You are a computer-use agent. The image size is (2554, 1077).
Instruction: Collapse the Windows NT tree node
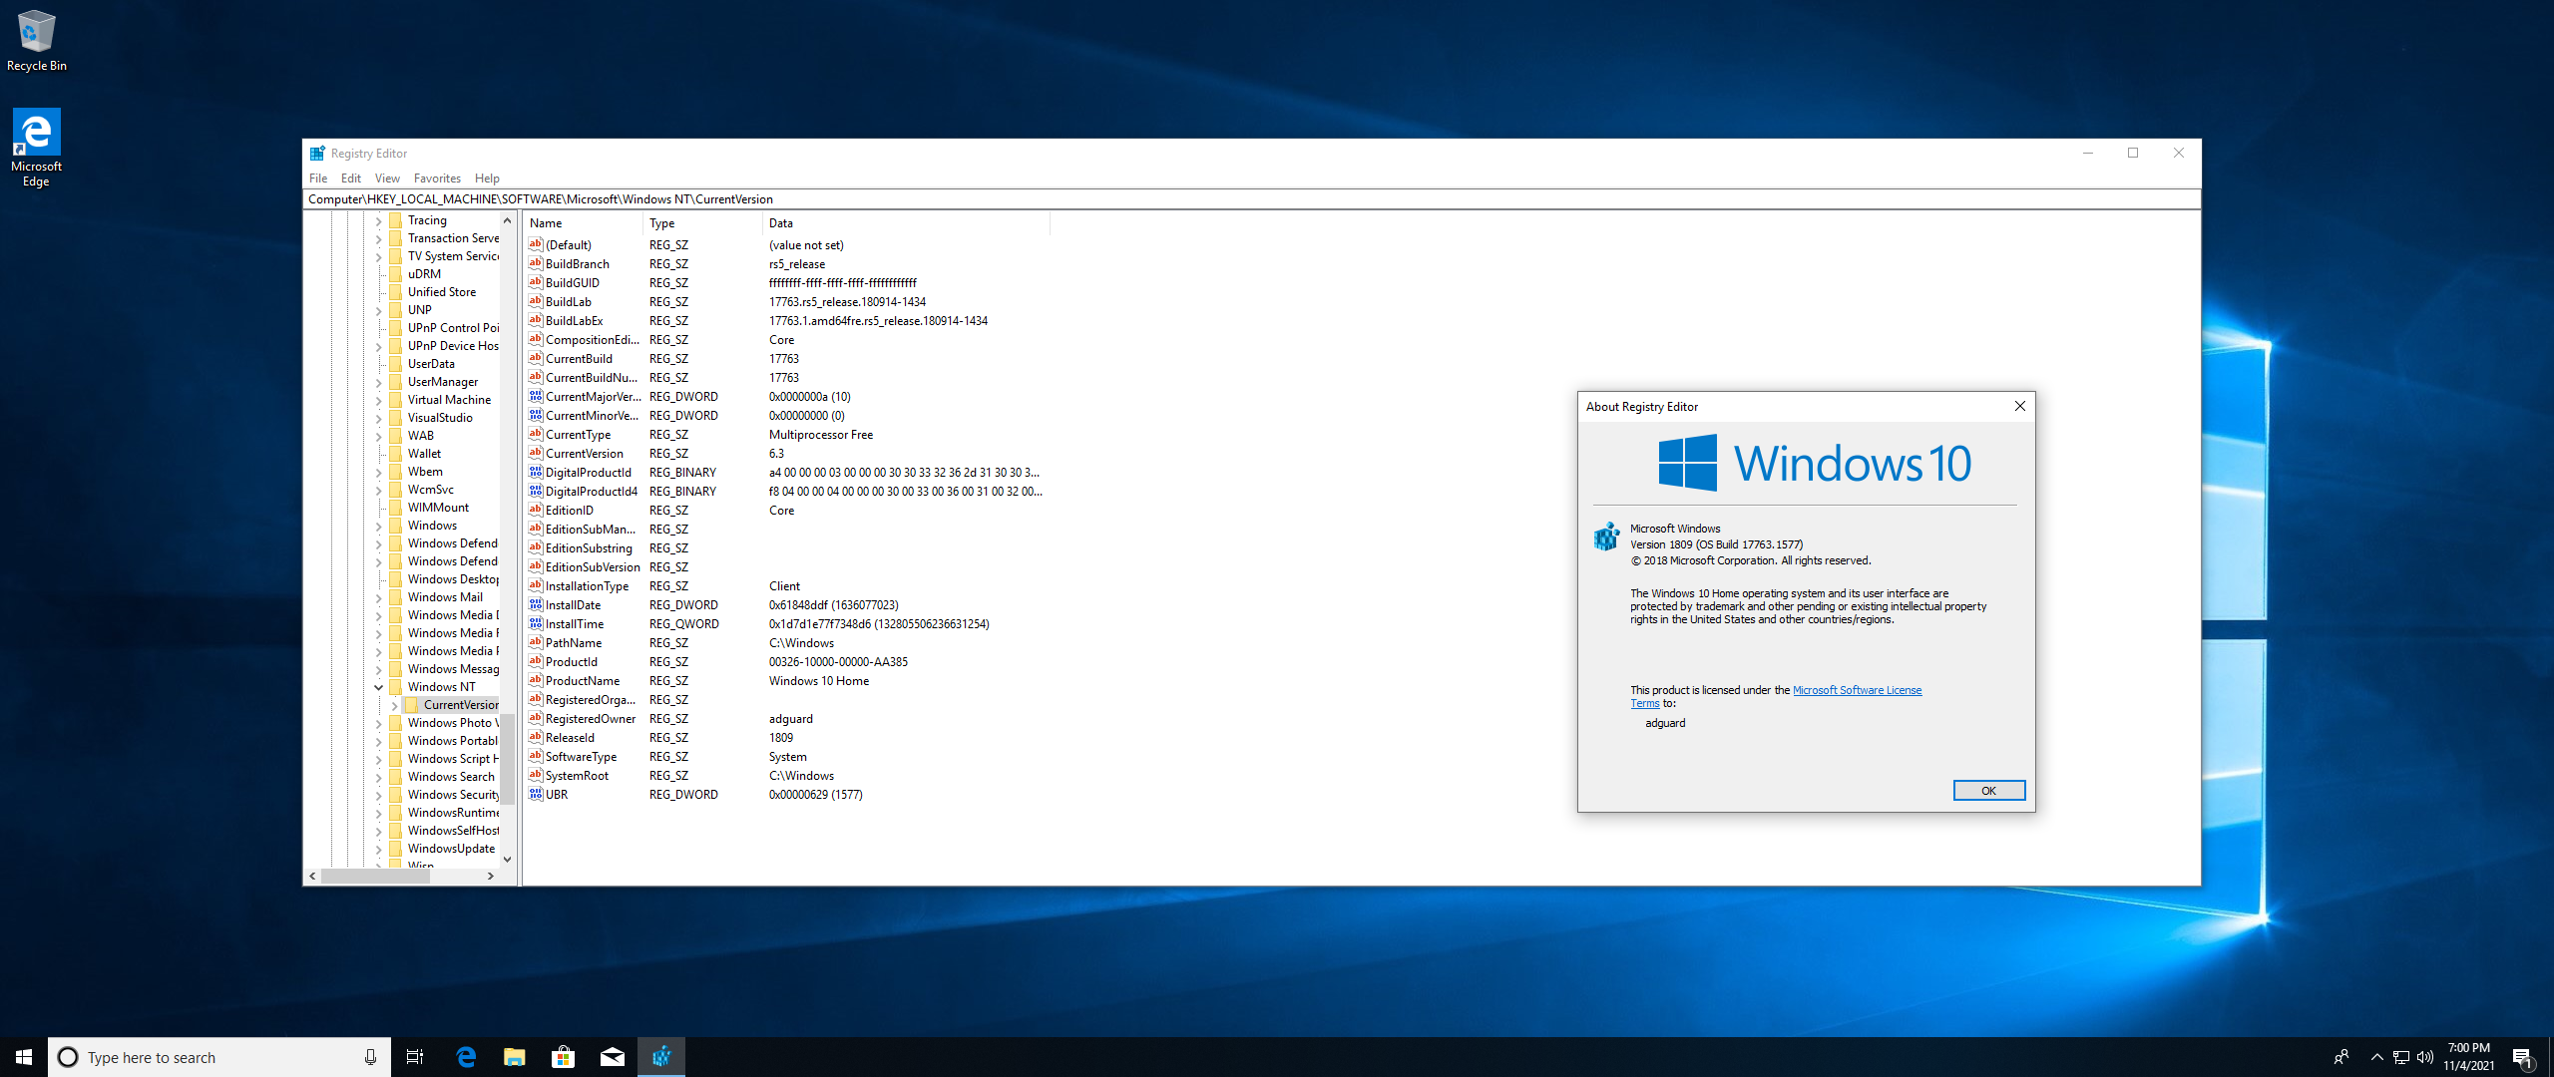pyautogui.click(x=379, y=687)
